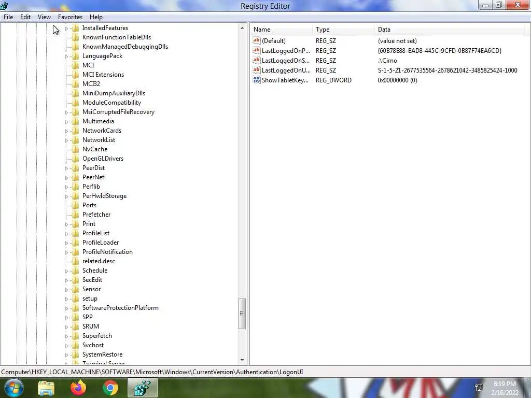Click the S-1-5-21 SID data value

(448, 70)
